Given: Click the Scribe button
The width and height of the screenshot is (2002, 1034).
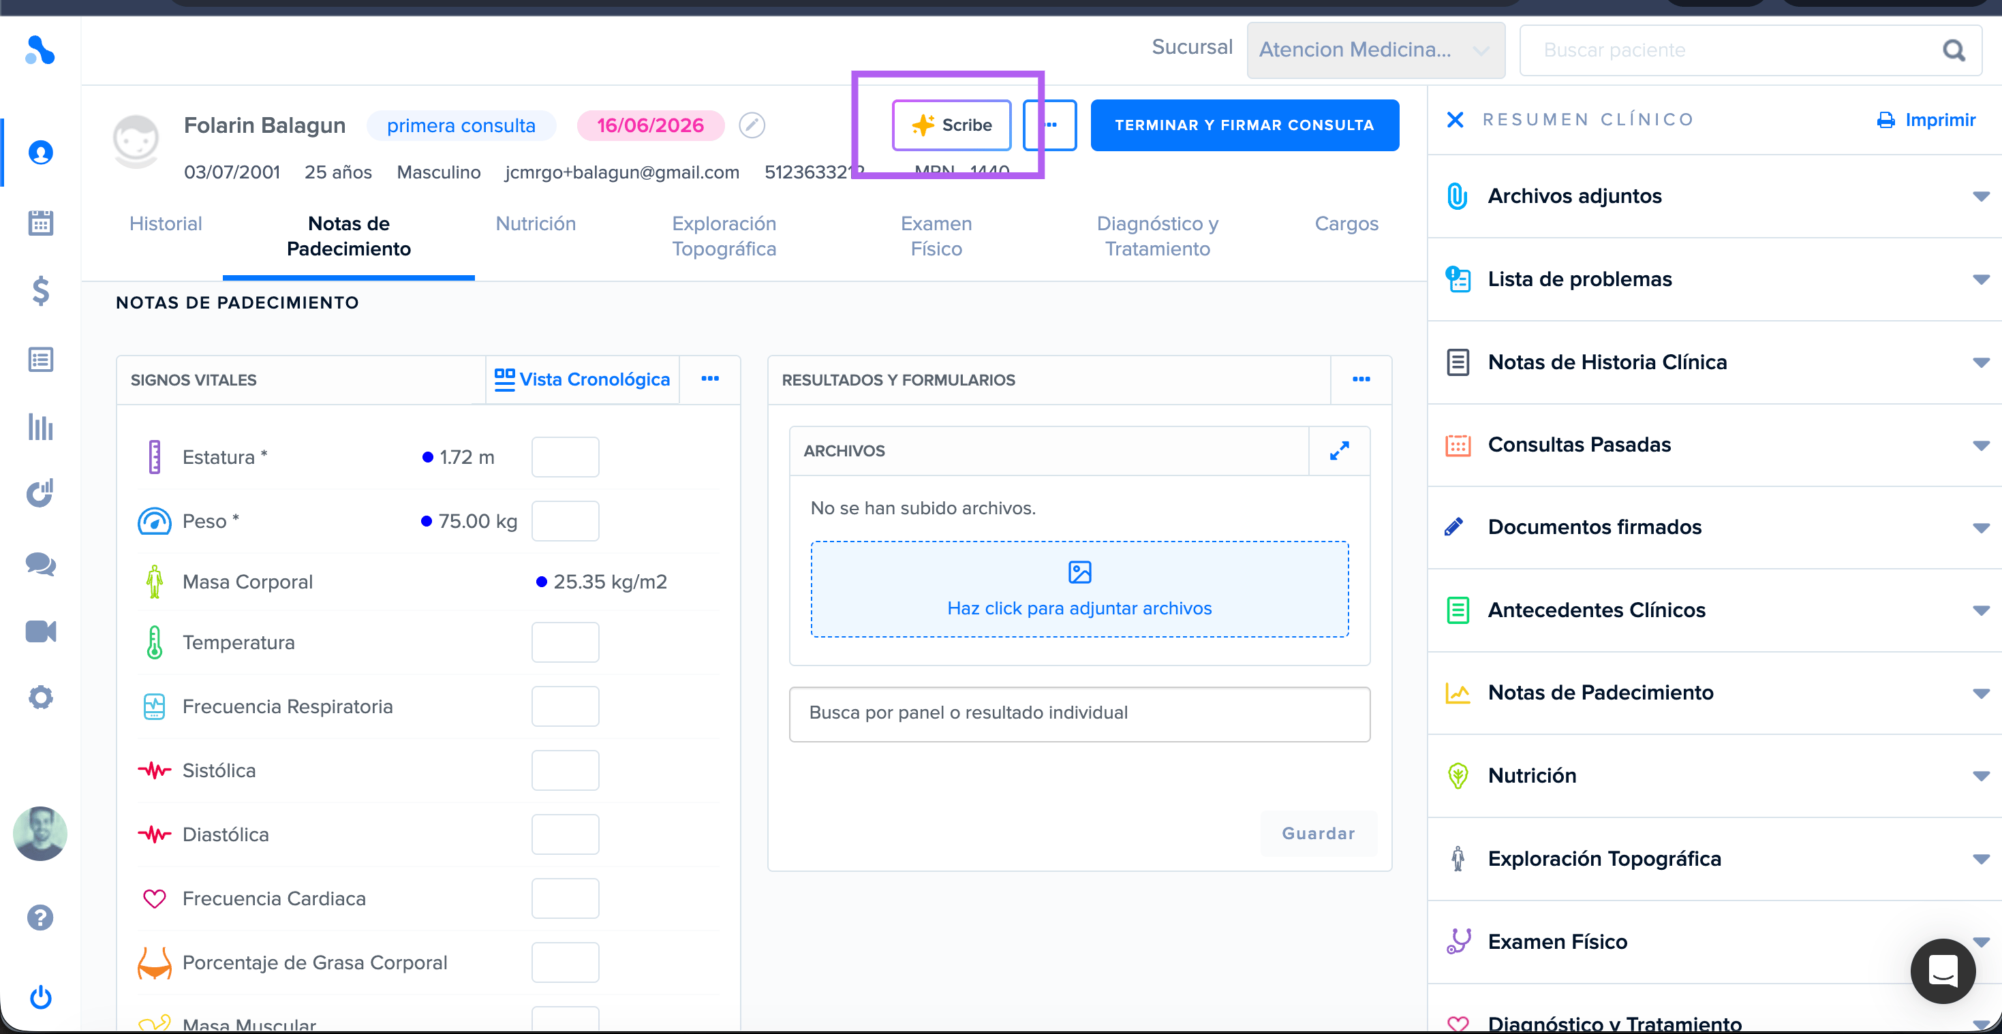Looking at the screenshot, I should click(951, 125).
